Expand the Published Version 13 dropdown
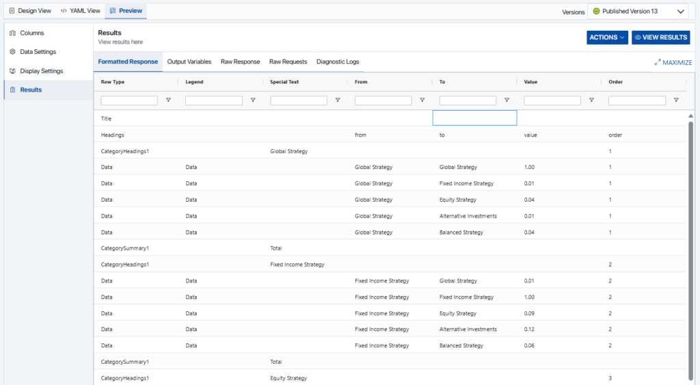Screen dimensions: 700x385 638,11
